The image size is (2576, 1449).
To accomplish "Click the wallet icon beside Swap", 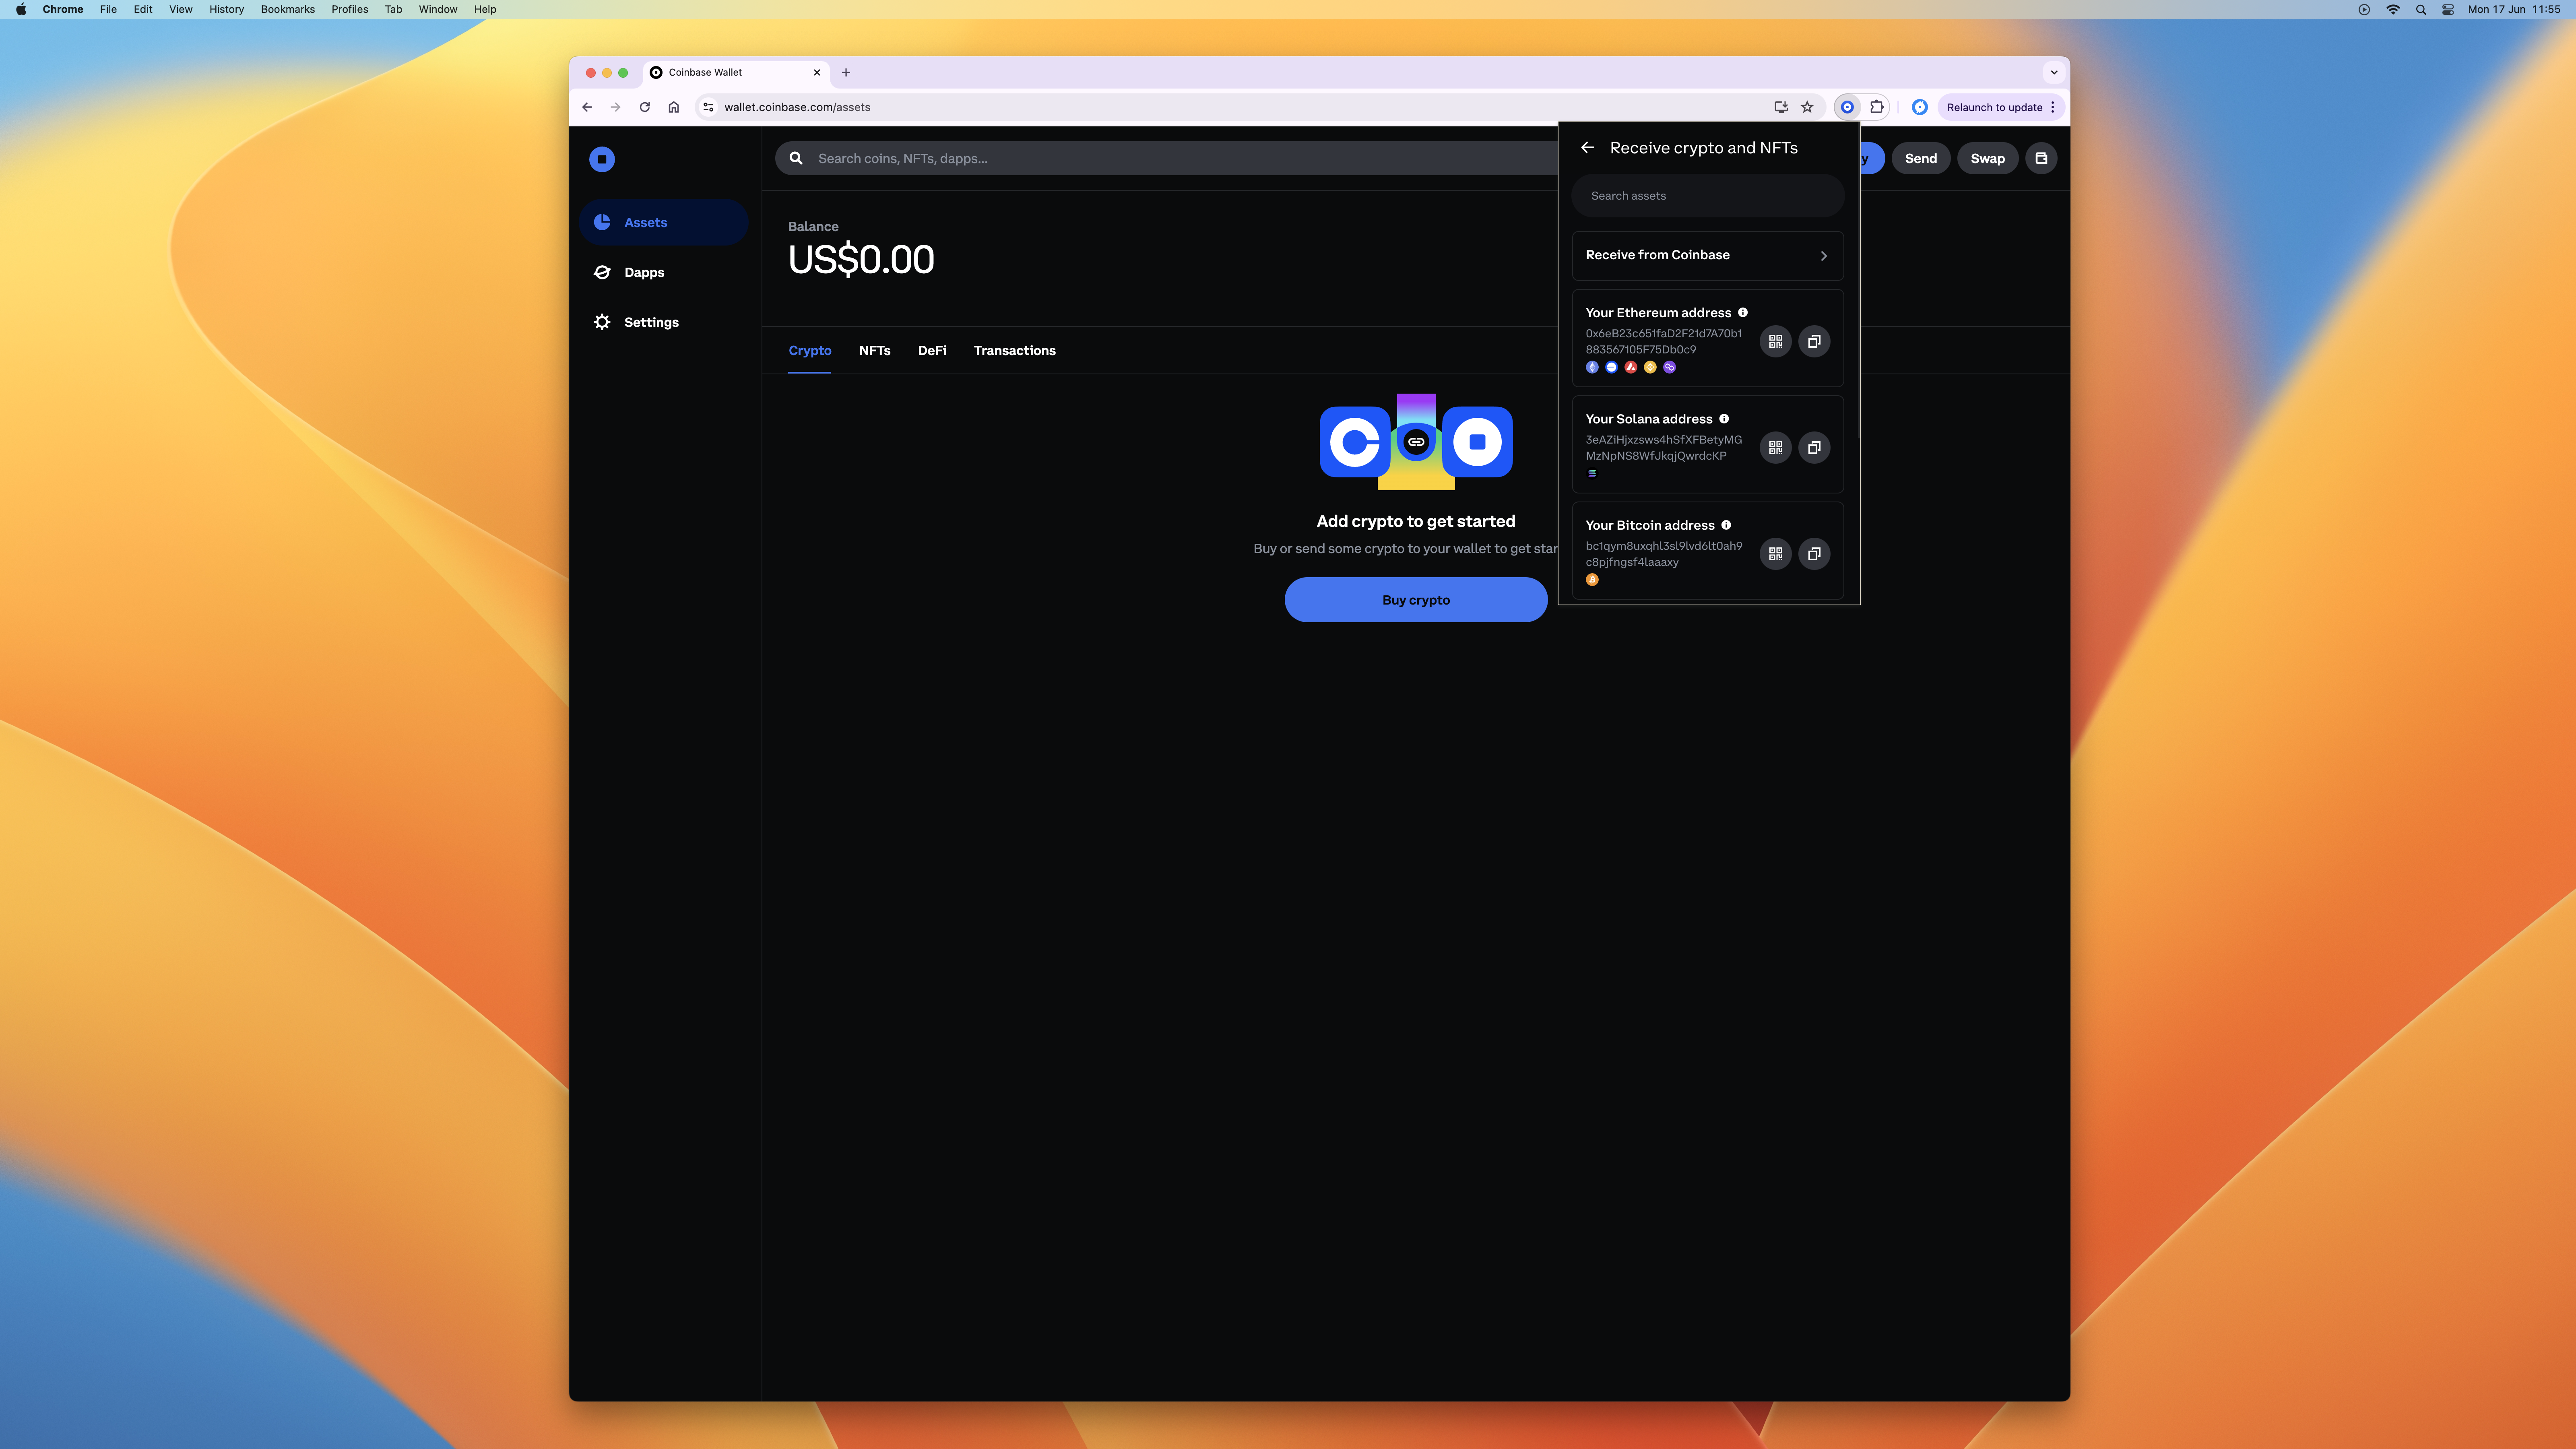I will 2041,158.
